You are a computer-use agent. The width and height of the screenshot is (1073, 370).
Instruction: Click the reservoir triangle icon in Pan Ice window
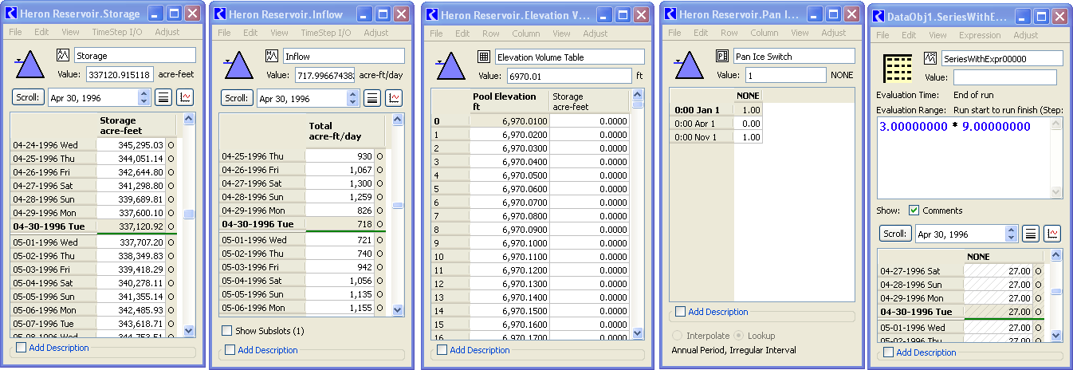[x=690, y=65]
